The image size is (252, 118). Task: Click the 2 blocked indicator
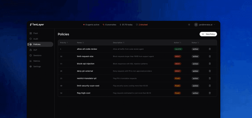tap(142, 25)
